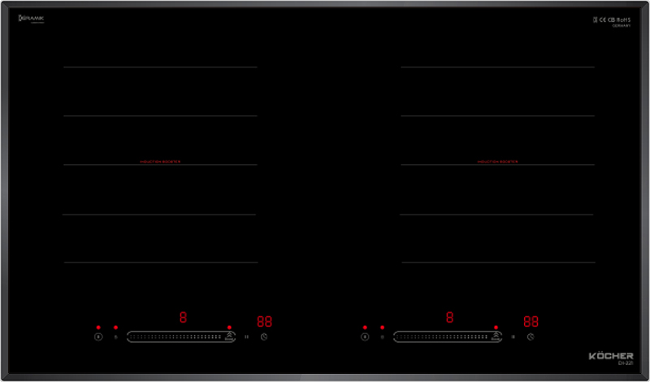The image size is (650, 382).
Task: Set heat on the right slider bar
Action: tap(441, 336)
